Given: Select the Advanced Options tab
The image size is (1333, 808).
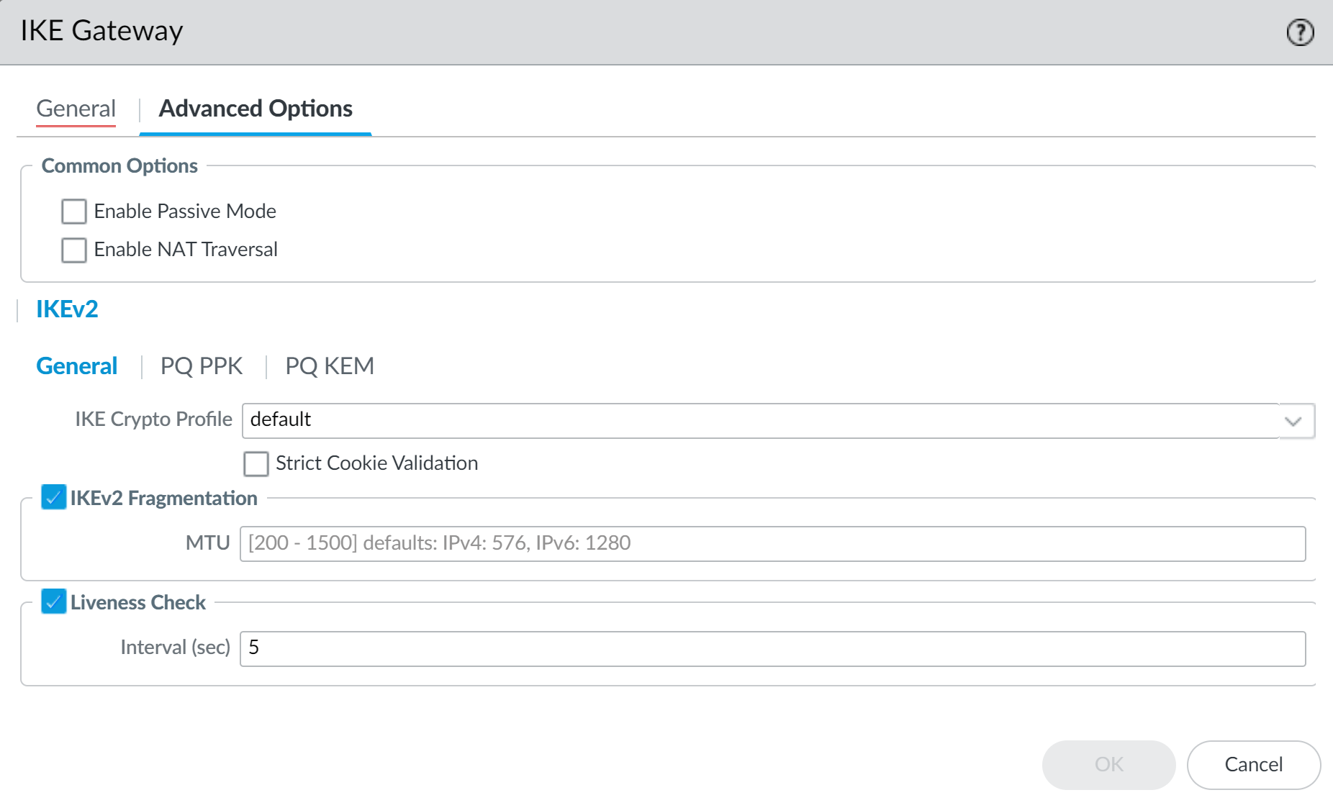Looking at the screenshot, I should [256, 109].
